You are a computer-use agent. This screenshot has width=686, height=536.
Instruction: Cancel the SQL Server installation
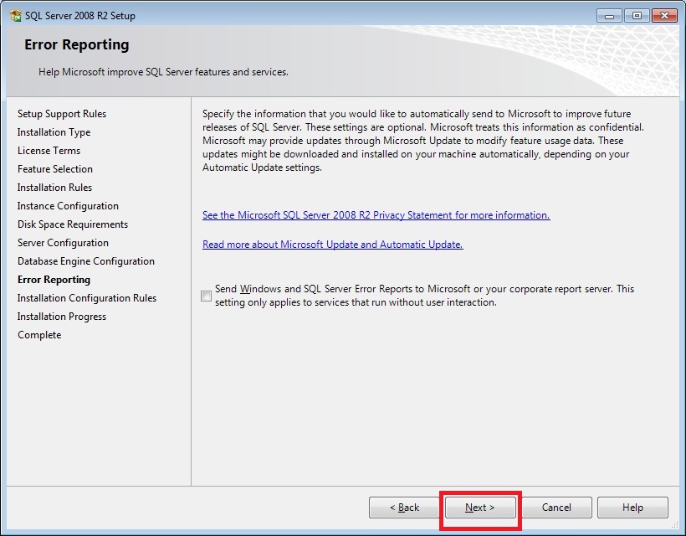(x=556, y=508)
